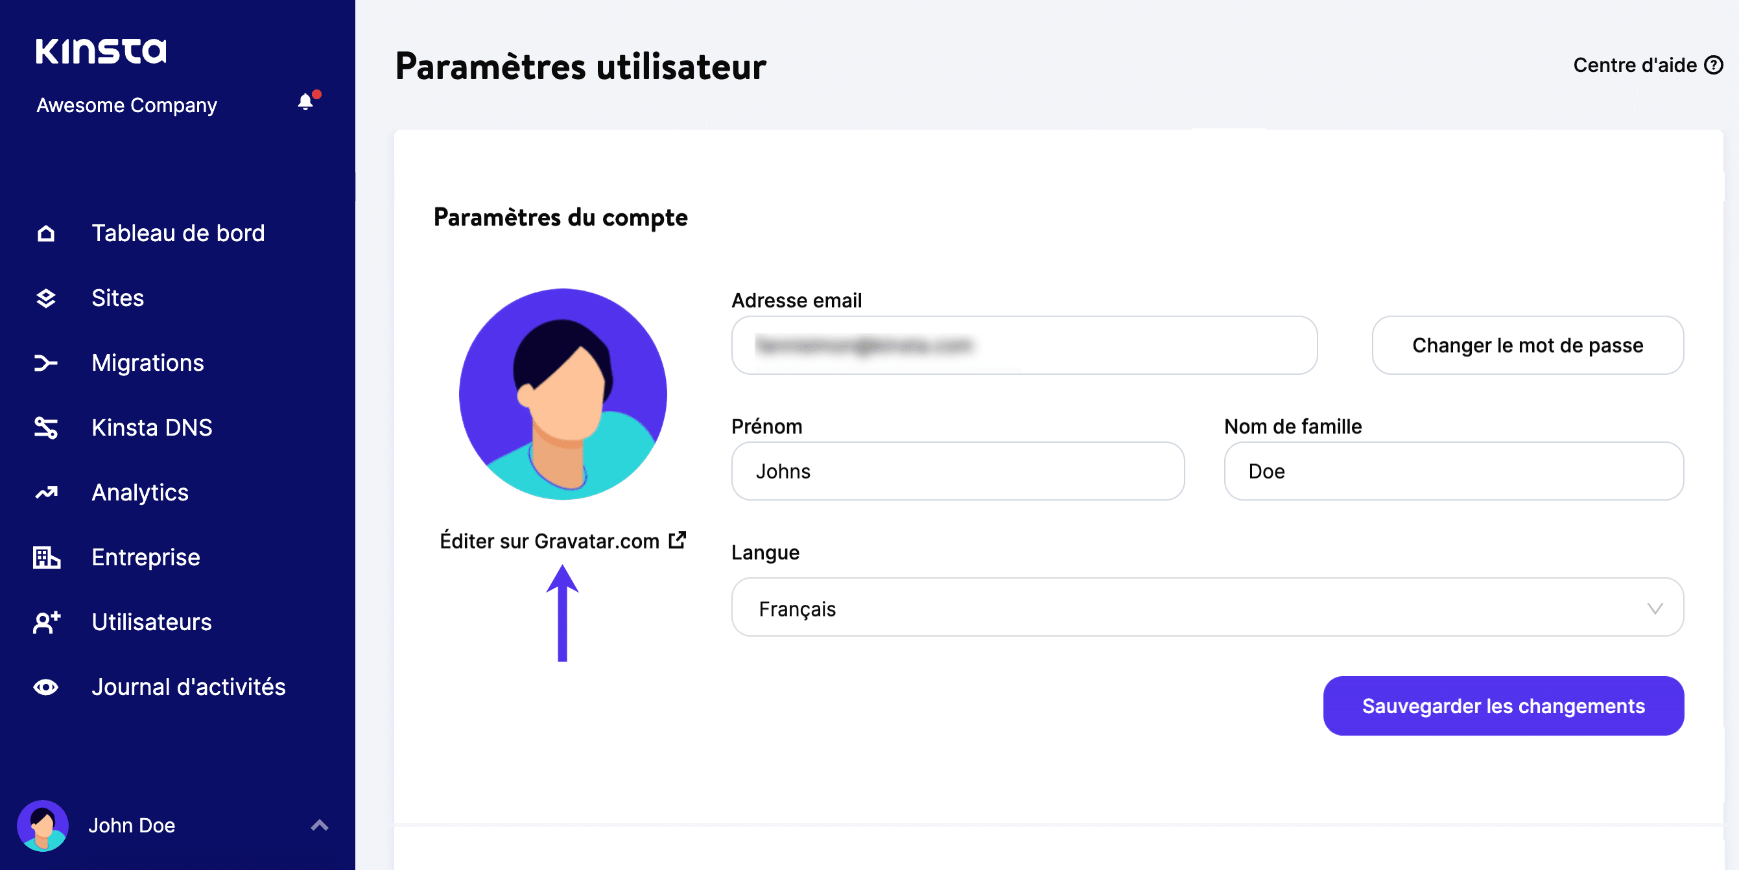
Task: Open Éditer sur Gravatar.com link
Action: click(x=562, y=541)
